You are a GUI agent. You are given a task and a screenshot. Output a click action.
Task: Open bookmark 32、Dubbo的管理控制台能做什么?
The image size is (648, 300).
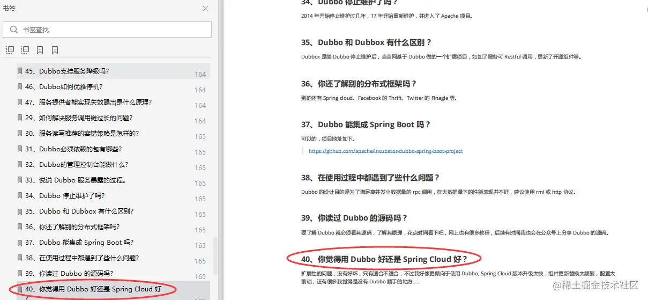pyautogui.click(x=77, y=164)
